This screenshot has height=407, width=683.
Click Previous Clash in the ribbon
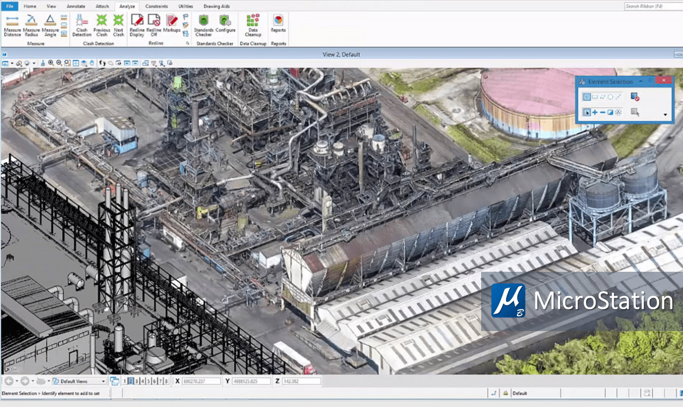pyautogui.click(x=101, y=26)
